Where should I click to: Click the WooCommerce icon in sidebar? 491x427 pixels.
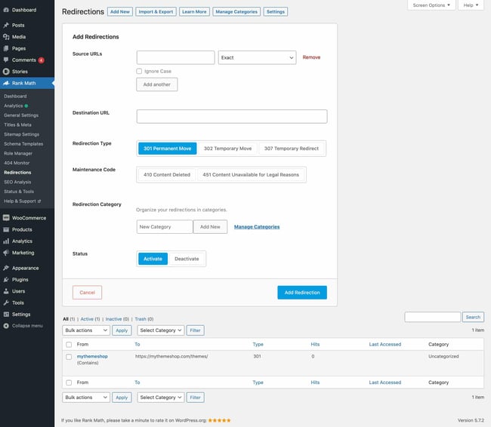coord(6,218)
